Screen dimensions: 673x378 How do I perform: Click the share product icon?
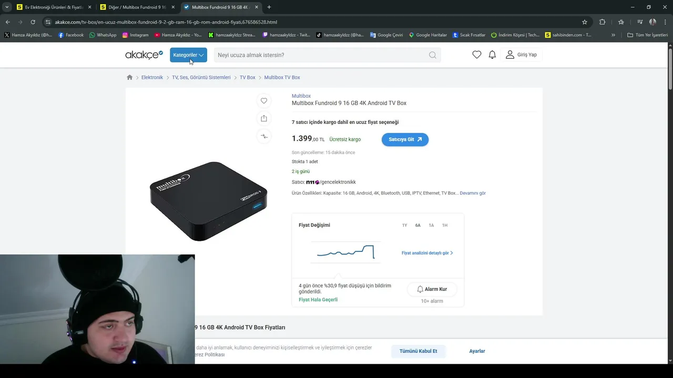pyautogui.click(x=264, y=119)
